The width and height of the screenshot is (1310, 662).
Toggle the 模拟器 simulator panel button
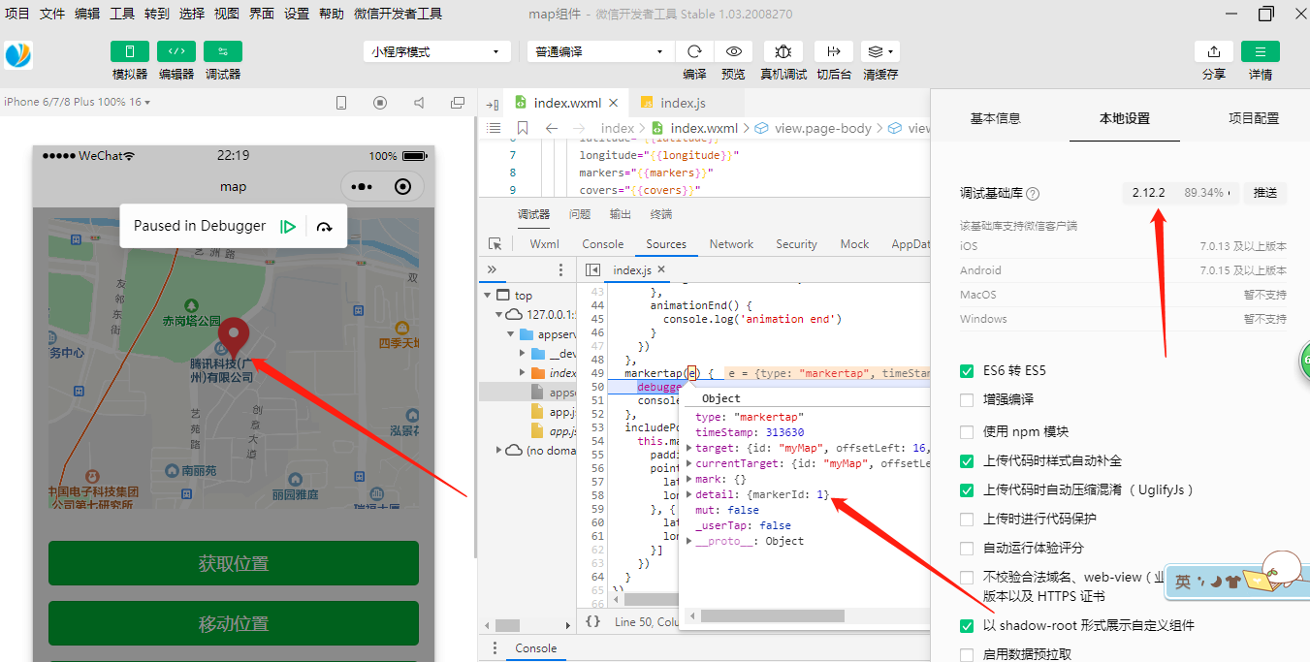130,51
